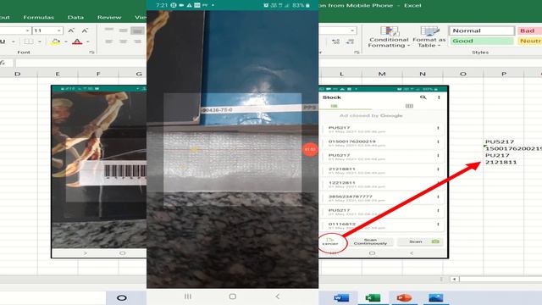Apply the Neutral cell style
Viewport: 542px width, 305px height.
click(x=529, y=41)
